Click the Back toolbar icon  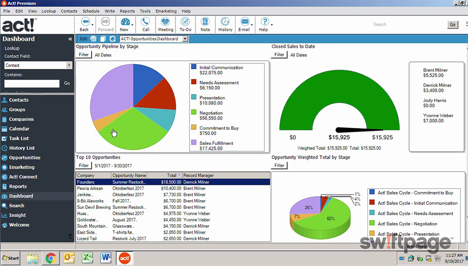85,22
